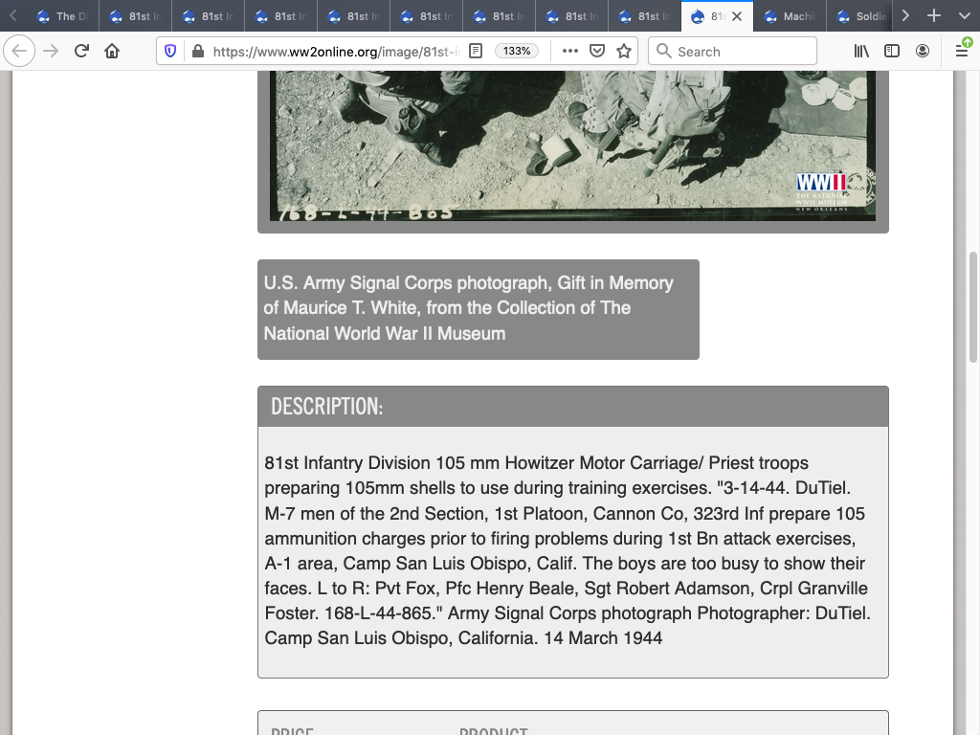Click the browser back arrow button
The image size is (980, 735).
tap(20, 51)
